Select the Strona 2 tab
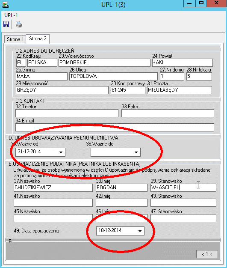 coord(38,39)
